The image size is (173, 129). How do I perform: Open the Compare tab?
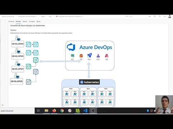(x=32, y=21)
